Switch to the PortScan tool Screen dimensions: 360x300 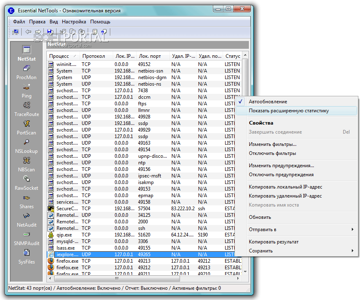pos(26,128)
